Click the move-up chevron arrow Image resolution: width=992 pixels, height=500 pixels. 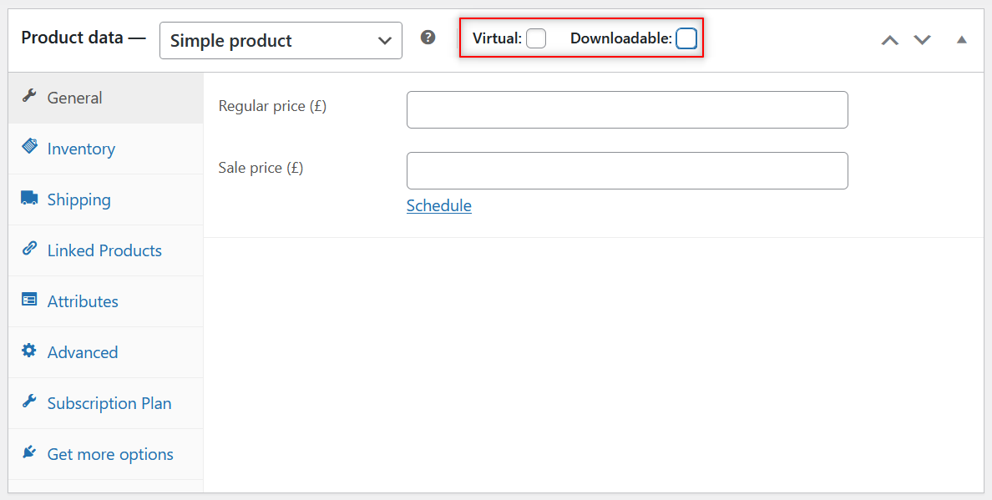[889, 38]
